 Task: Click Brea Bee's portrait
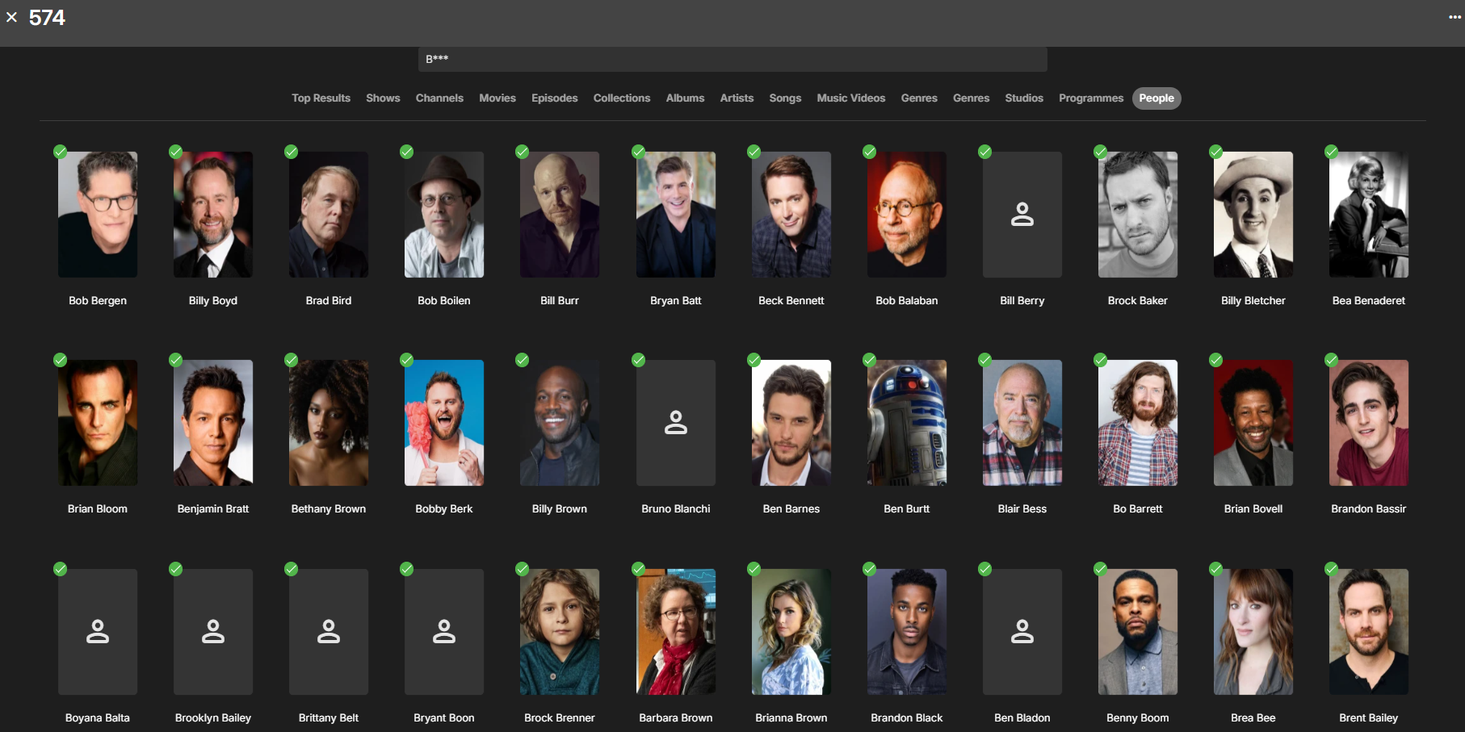pos(1253,632)
